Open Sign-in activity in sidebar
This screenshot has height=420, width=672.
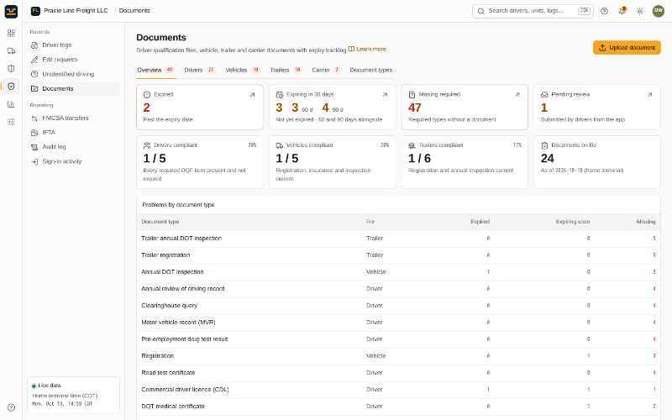pos(73,161)
